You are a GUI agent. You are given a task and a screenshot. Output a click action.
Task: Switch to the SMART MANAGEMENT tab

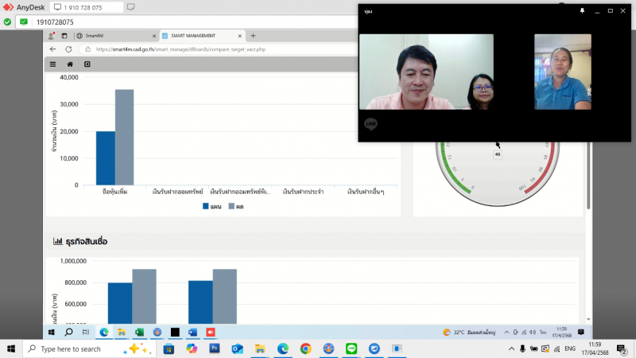[x=202, y=36]
